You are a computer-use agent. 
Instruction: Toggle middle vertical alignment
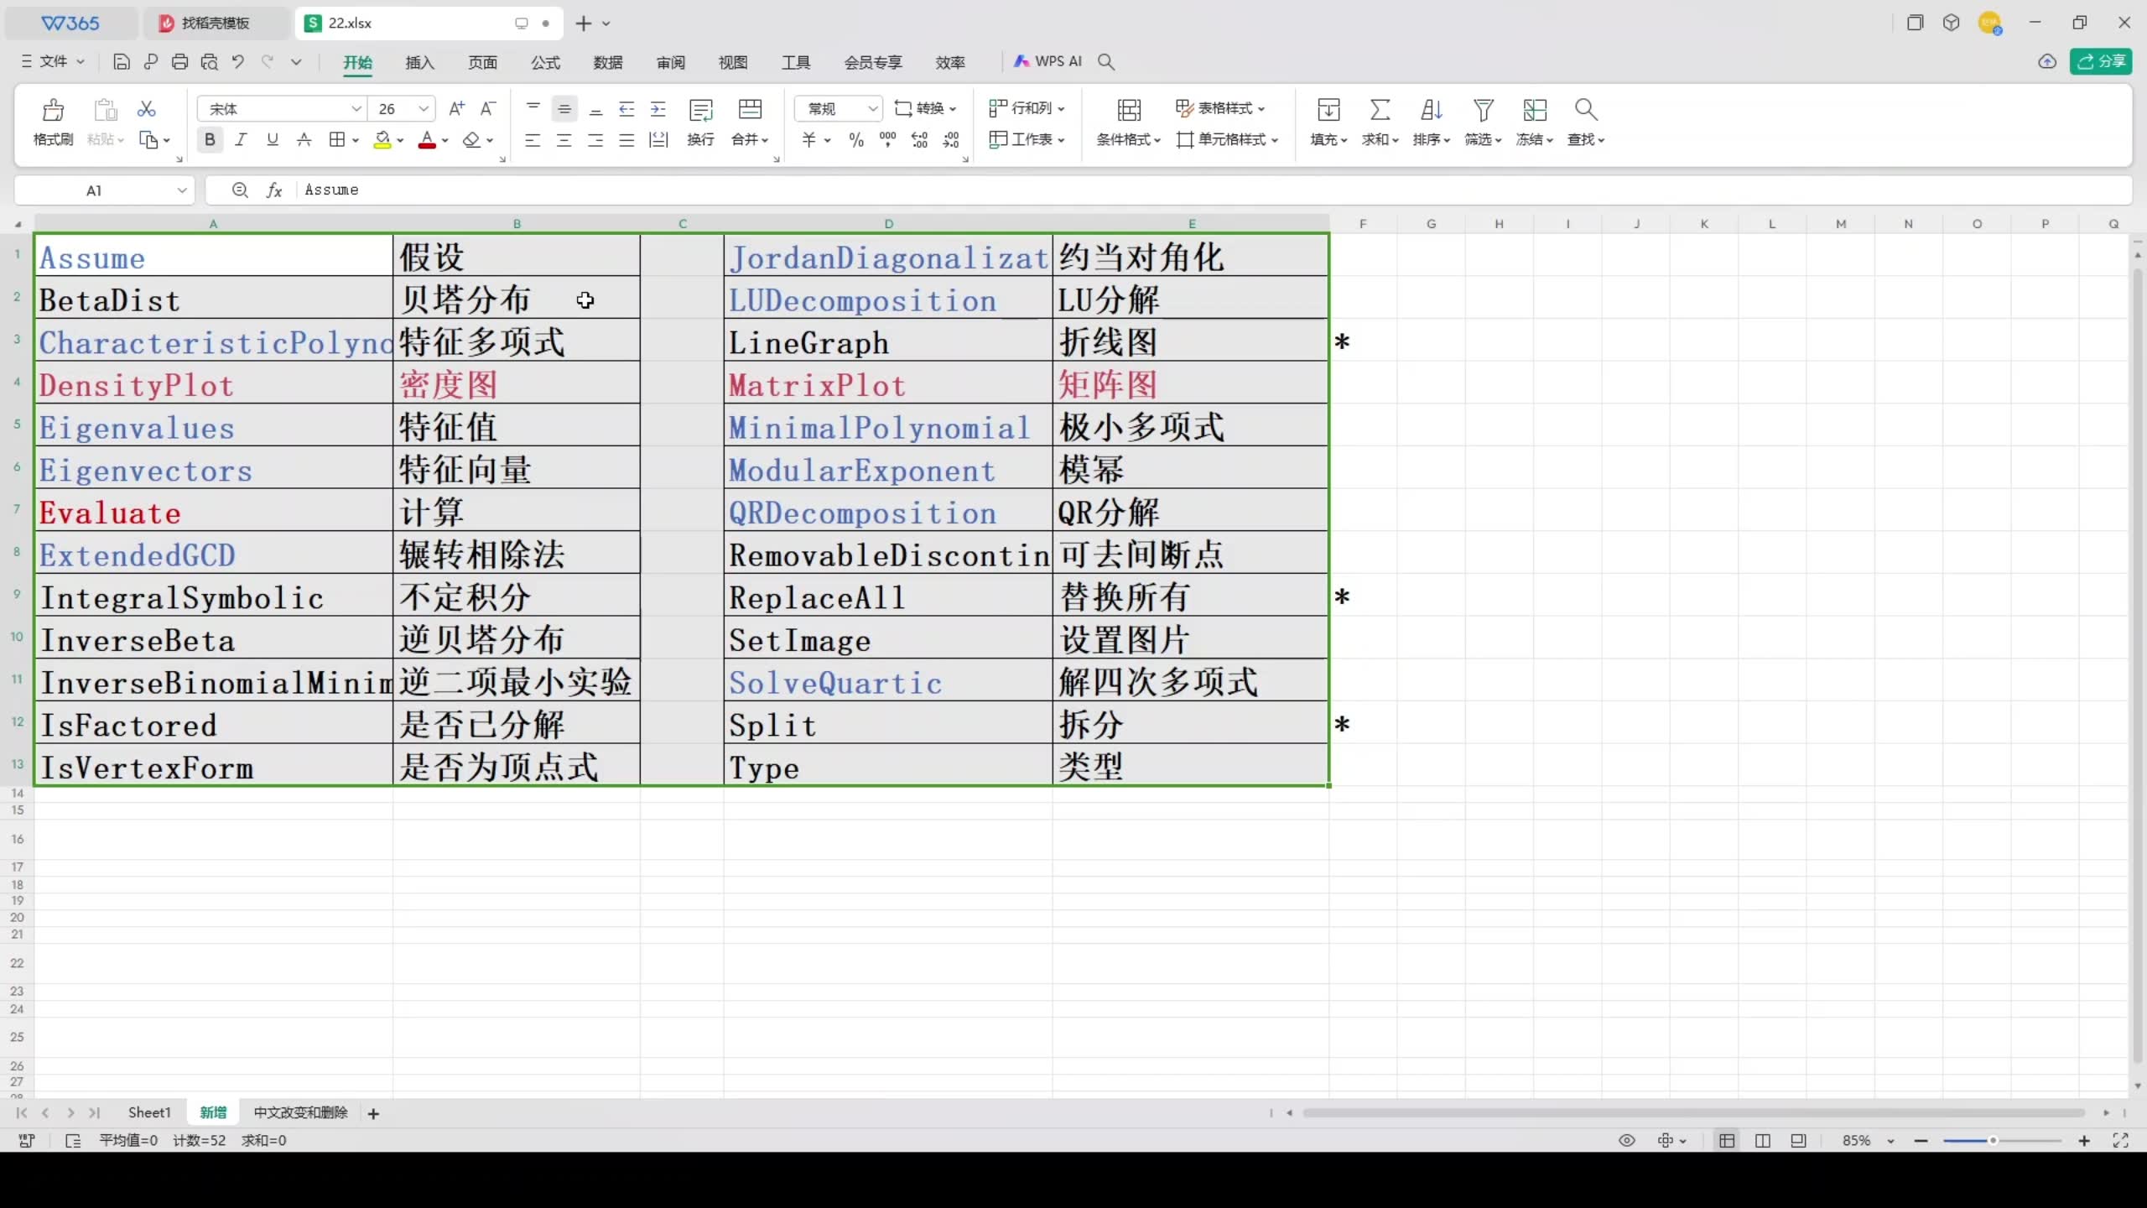[564, 109]
